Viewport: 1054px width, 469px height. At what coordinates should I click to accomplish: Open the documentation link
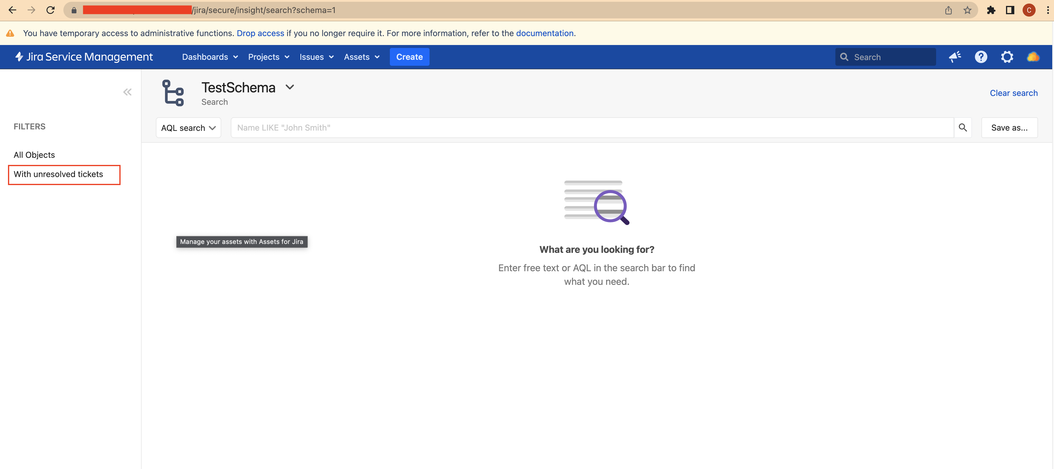pyautogui.click(x=544, y=33)
